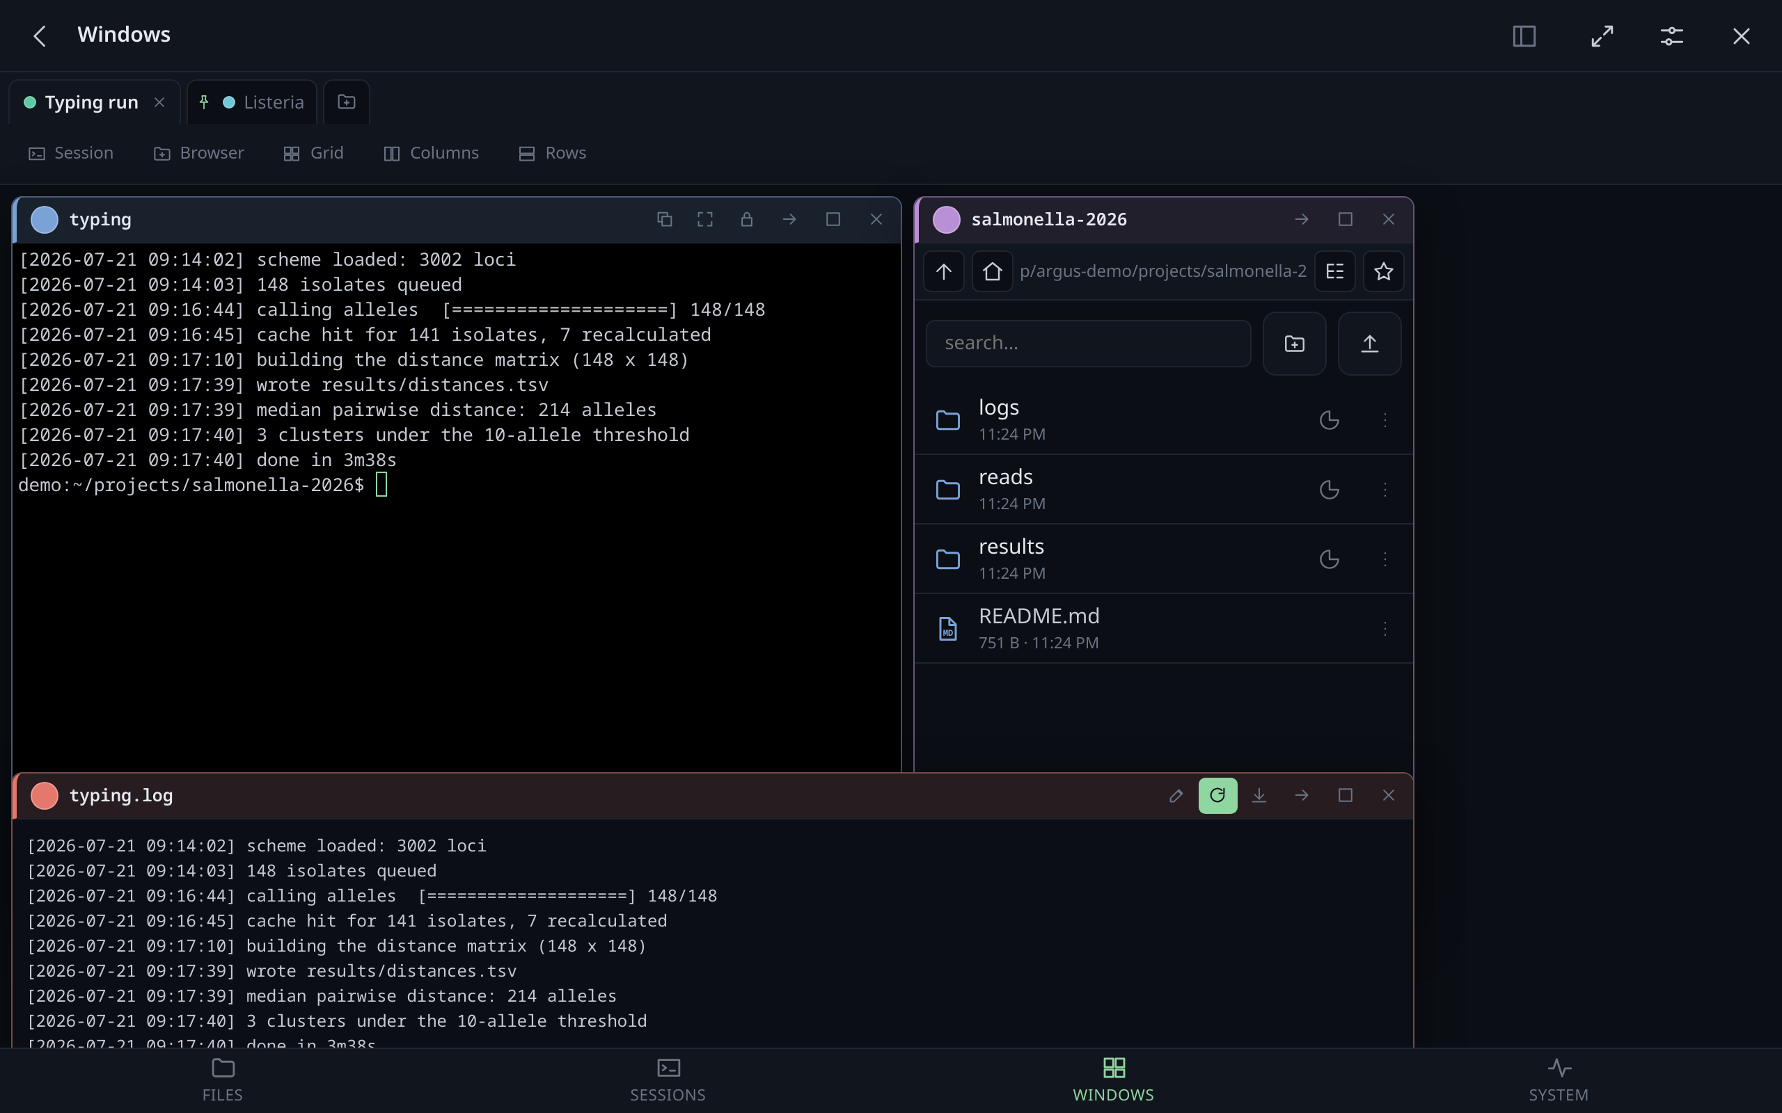The height and width of the screenshot is (1113, 1782).
Task: Add a new Session window
Action: click(x=72, y=153)
